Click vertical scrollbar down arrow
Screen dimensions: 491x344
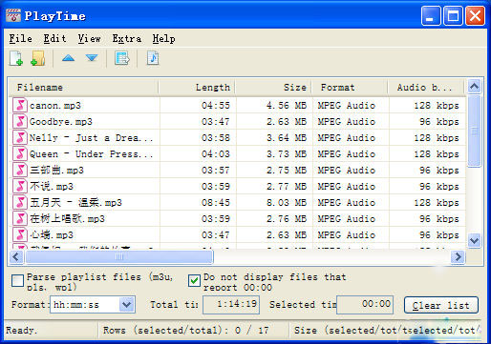pyautogui.click(x=474, y=240)
